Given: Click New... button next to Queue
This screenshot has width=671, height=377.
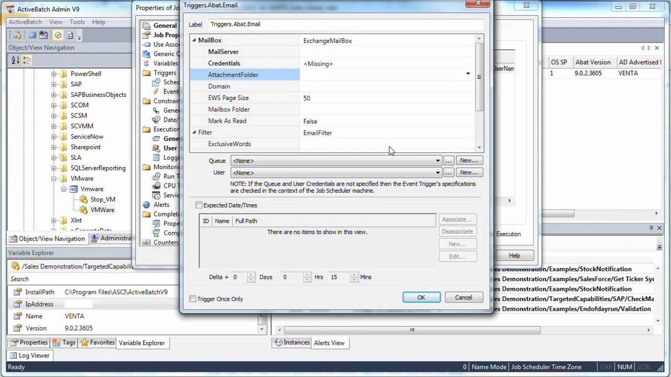Looking at the screenshot, I should pyautogui.click(x=469, y=161).
